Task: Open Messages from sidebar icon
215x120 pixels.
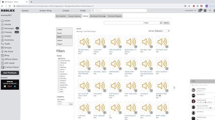Action: 2,28
